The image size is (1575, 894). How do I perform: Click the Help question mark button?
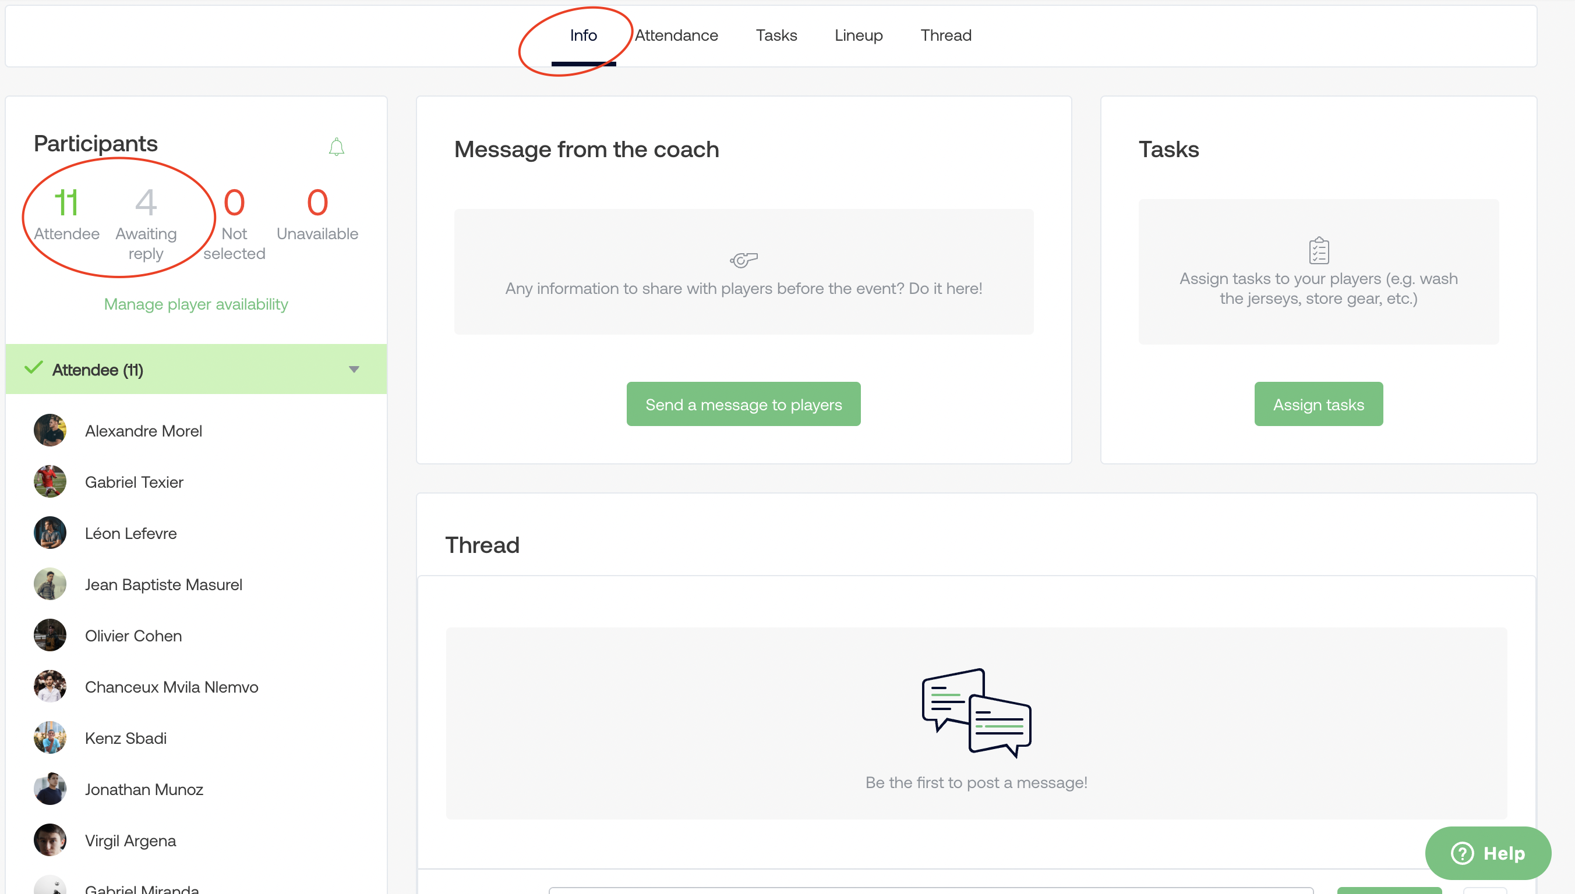1487,853
